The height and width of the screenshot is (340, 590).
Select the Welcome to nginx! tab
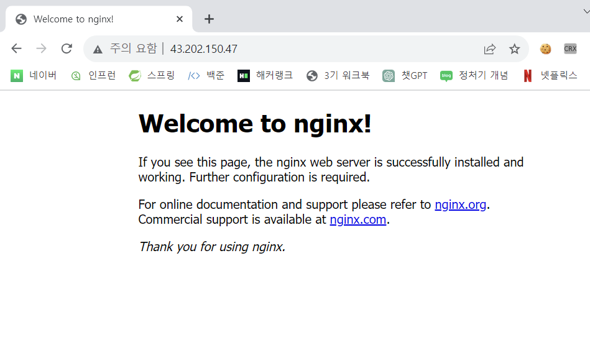coord(99,19)
